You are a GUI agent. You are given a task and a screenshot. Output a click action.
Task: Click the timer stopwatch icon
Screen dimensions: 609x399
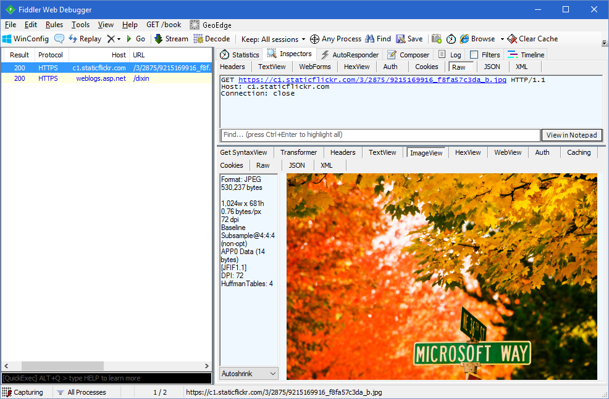click(451, 39)
